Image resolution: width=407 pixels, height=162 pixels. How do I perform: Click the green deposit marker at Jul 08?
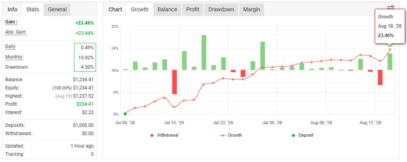(x=125, y=114)
